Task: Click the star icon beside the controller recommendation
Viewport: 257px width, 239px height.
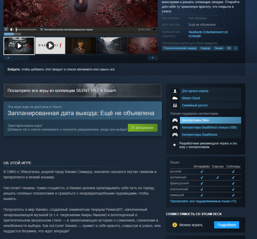Action: pos(174,145)
